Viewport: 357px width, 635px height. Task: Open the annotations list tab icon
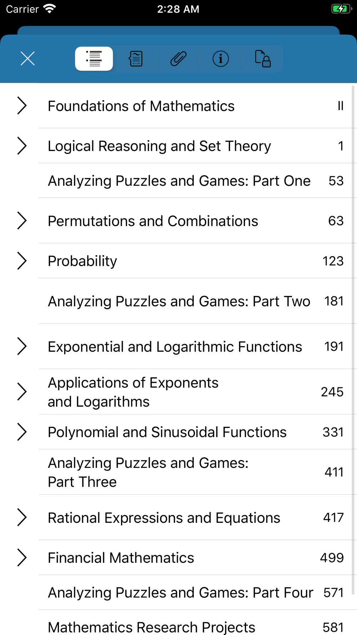[x=136, y=59]
